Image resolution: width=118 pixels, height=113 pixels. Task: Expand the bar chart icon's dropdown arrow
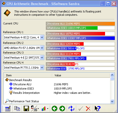click(x=48, y=109)
